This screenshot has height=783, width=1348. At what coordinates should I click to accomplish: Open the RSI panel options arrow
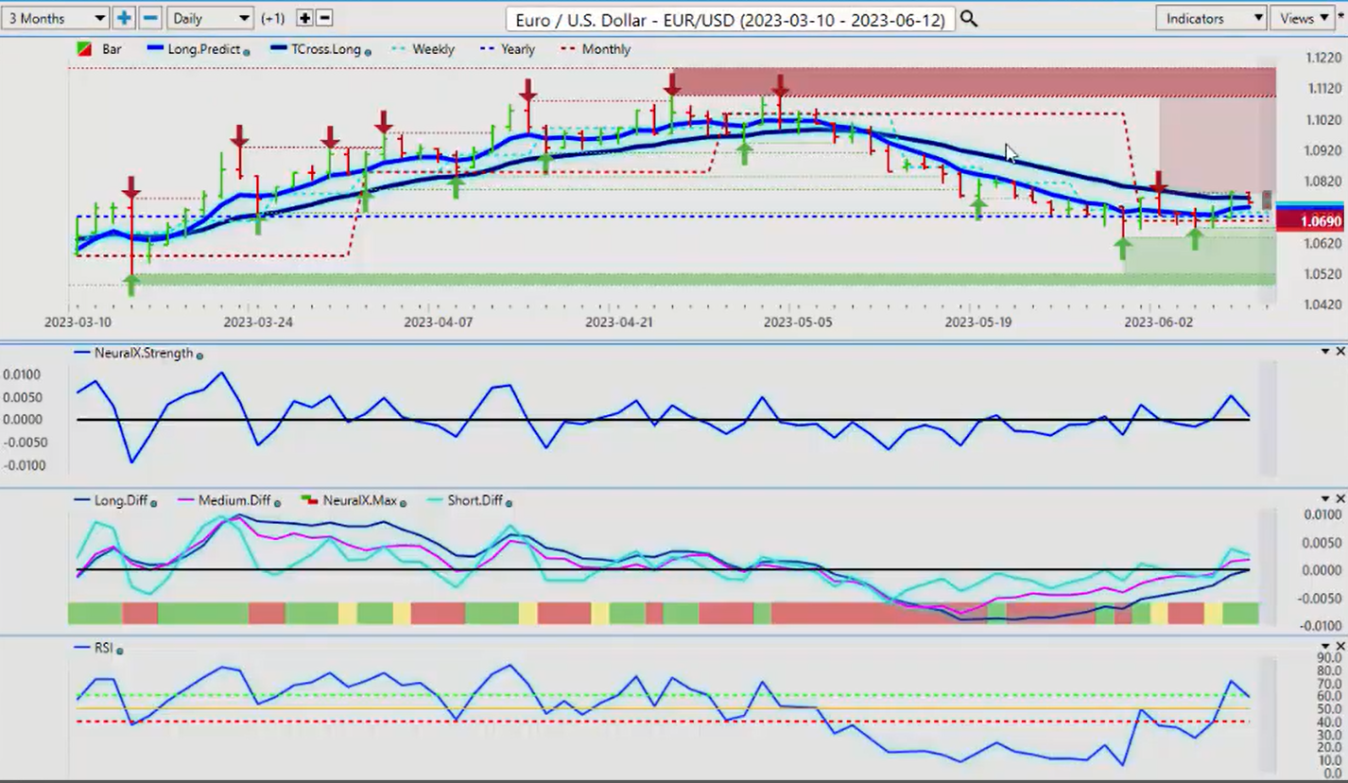click(x=1325, y=647)
